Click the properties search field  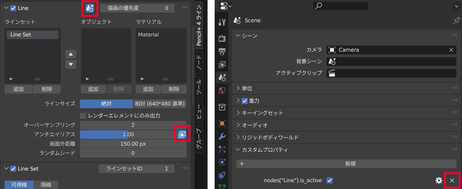tap(340, 6)
